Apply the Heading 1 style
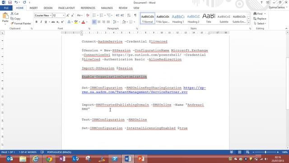This screenshot has height=163, width=289. pos(178,19)
